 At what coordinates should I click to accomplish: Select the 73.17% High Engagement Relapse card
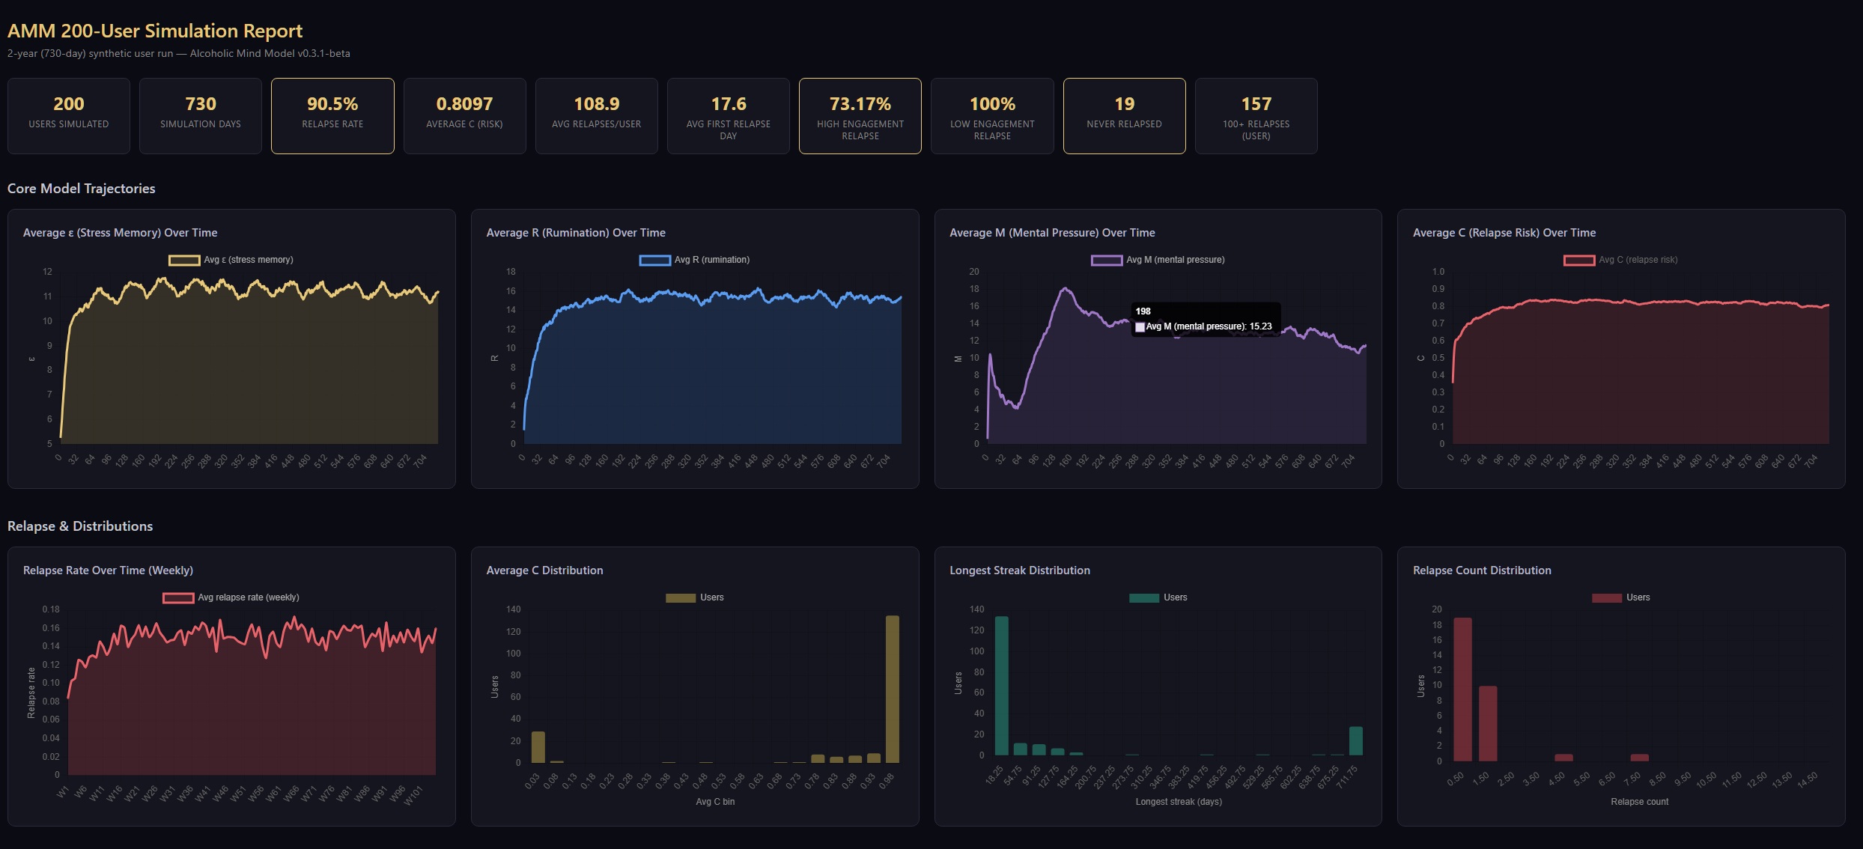[860, 116]
